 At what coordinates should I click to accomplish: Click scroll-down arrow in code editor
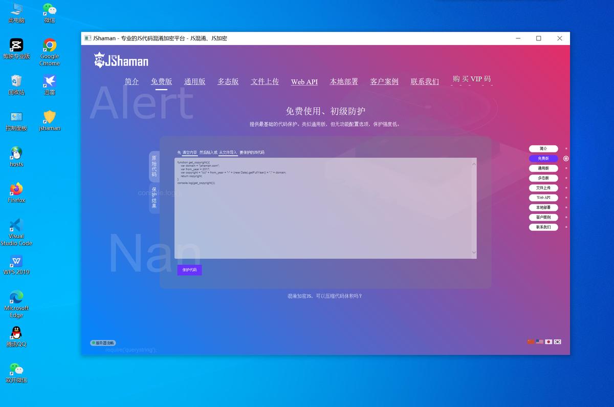click(474, 252)
